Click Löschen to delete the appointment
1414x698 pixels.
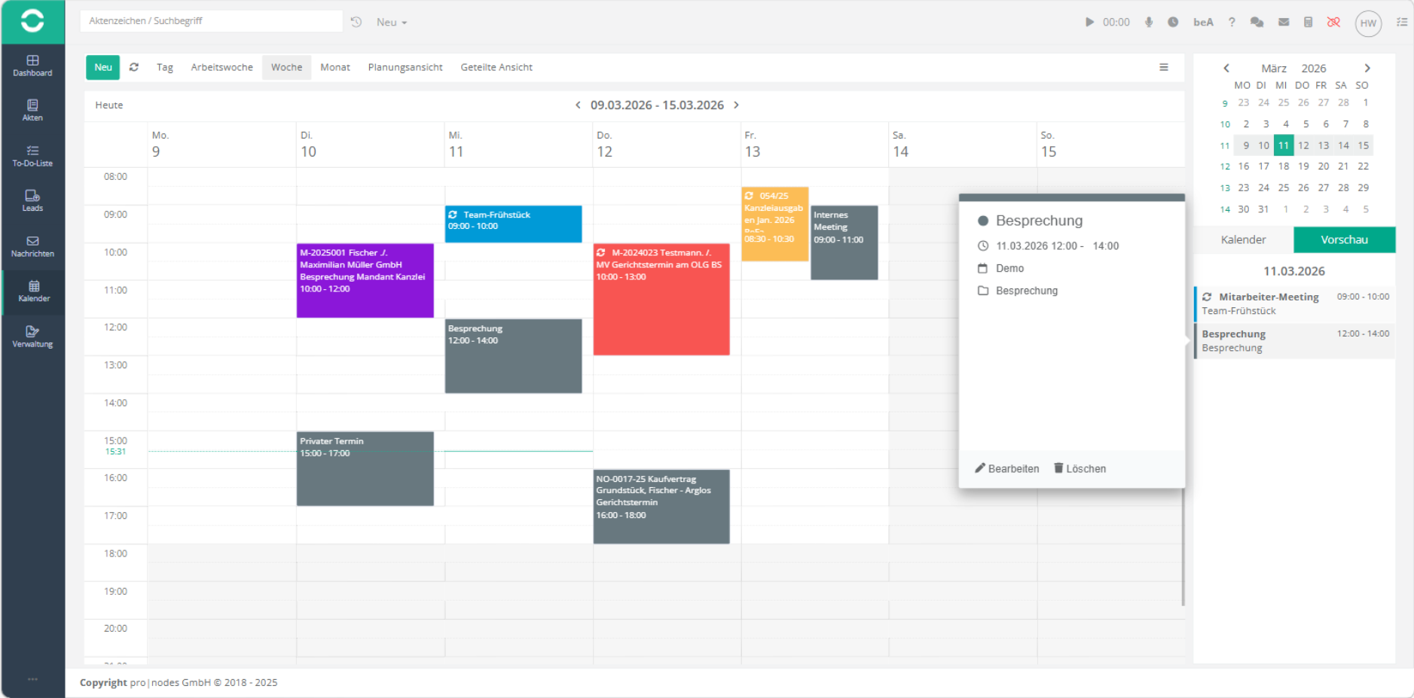coord(1080,468)
